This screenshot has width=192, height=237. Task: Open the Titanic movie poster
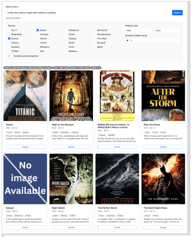[x=25, y=96]
